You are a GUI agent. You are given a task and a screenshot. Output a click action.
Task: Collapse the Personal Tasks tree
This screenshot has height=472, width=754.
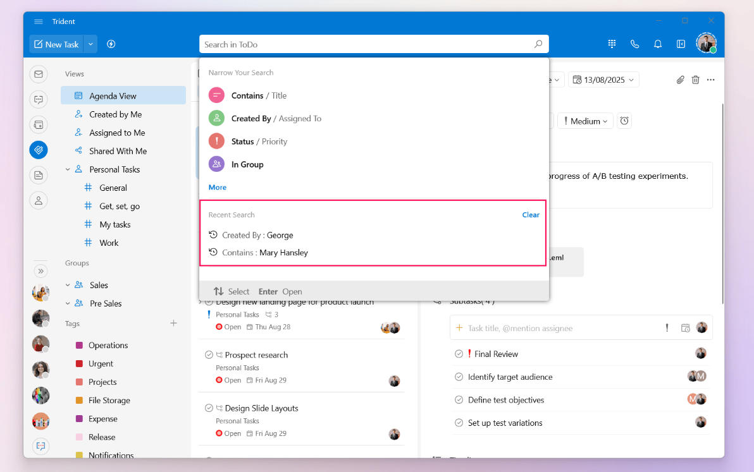[x=68, y=169]
